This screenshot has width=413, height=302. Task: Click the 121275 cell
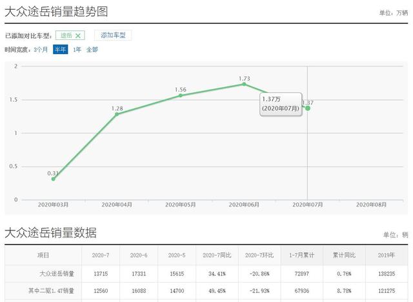pyautogui.click(x=387, y=291)
